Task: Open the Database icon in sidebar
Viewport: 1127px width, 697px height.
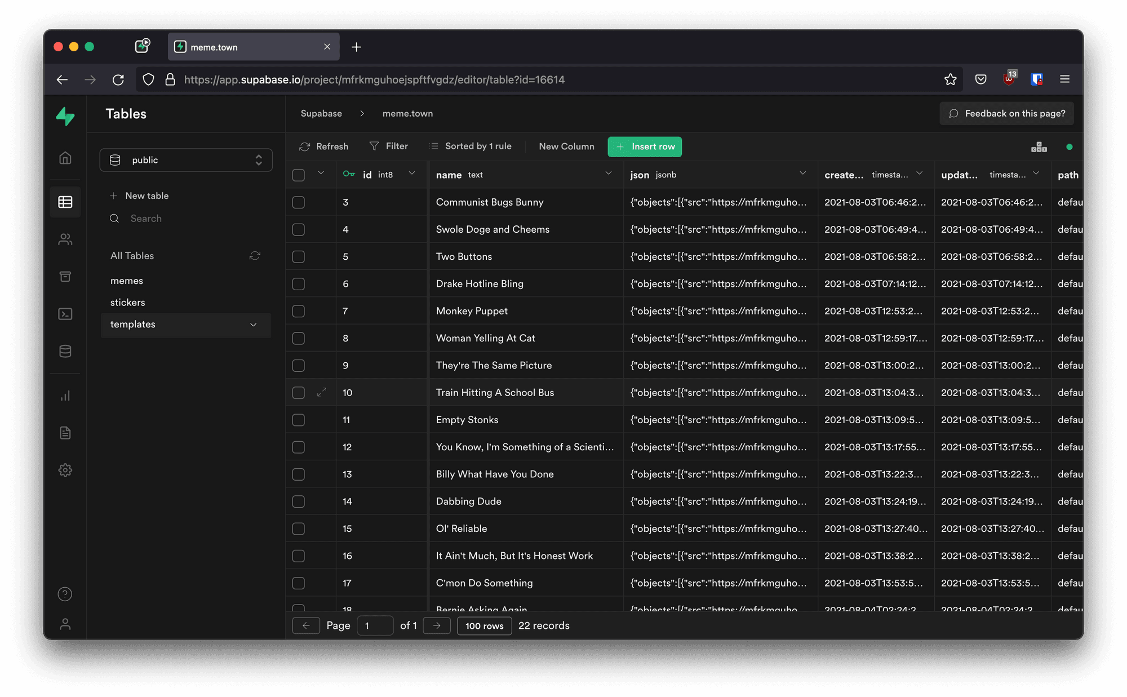Action: (65, 352)
